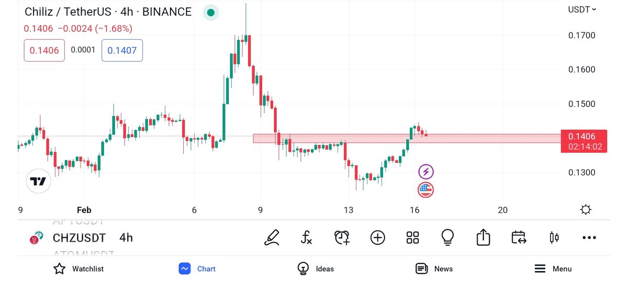
Task: Click the purple lightning event marker
Action: point(426,171)
